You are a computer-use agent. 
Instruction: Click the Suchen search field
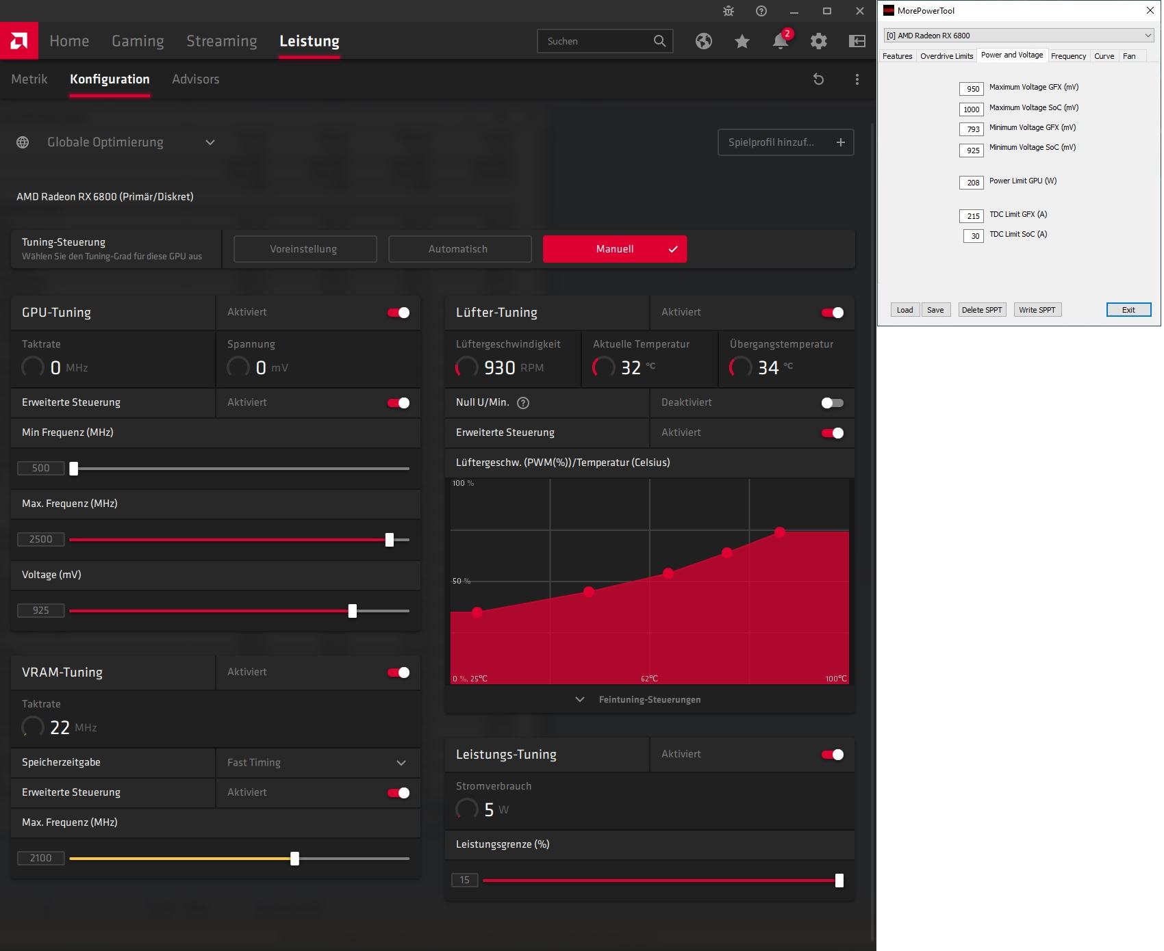click(x=605, y=41)
